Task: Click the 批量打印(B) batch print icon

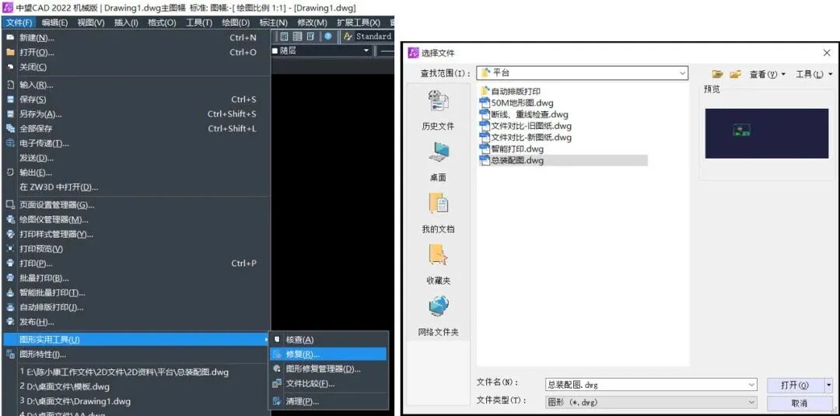Action: coord(10,278)
